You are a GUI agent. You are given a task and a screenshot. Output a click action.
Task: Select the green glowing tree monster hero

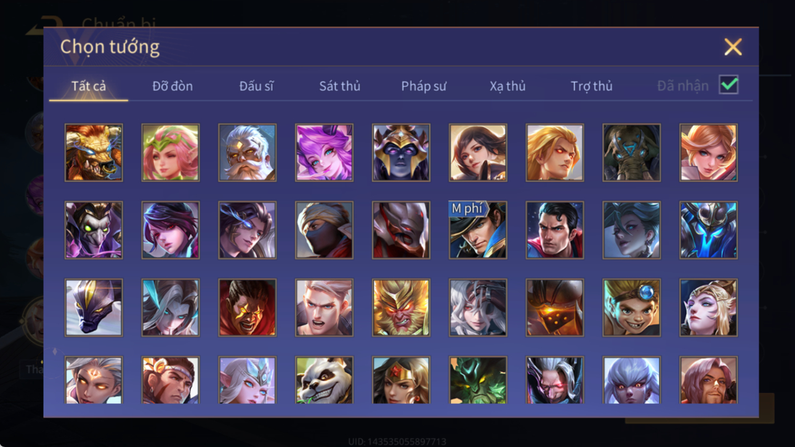point(478,380)
